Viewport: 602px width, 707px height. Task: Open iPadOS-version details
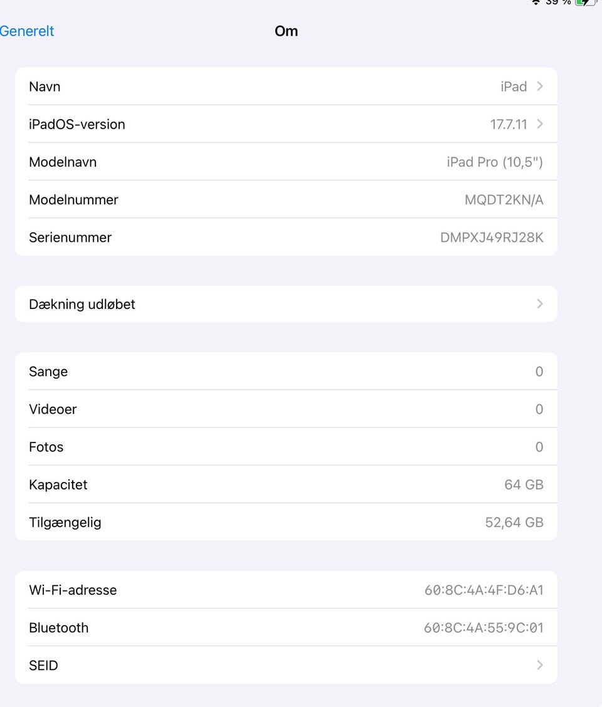click(286, 124)
